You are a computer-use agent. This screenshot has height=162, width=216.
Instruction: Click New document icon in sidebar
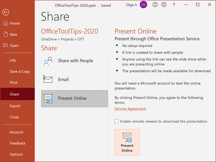pyautogui.click(x=6, y=34)
